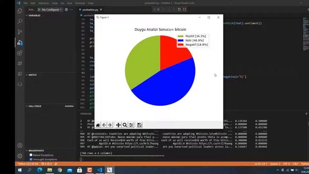Screen dimensions: 309x174
Task: Open the View menu
Action: tap(55, 3)
